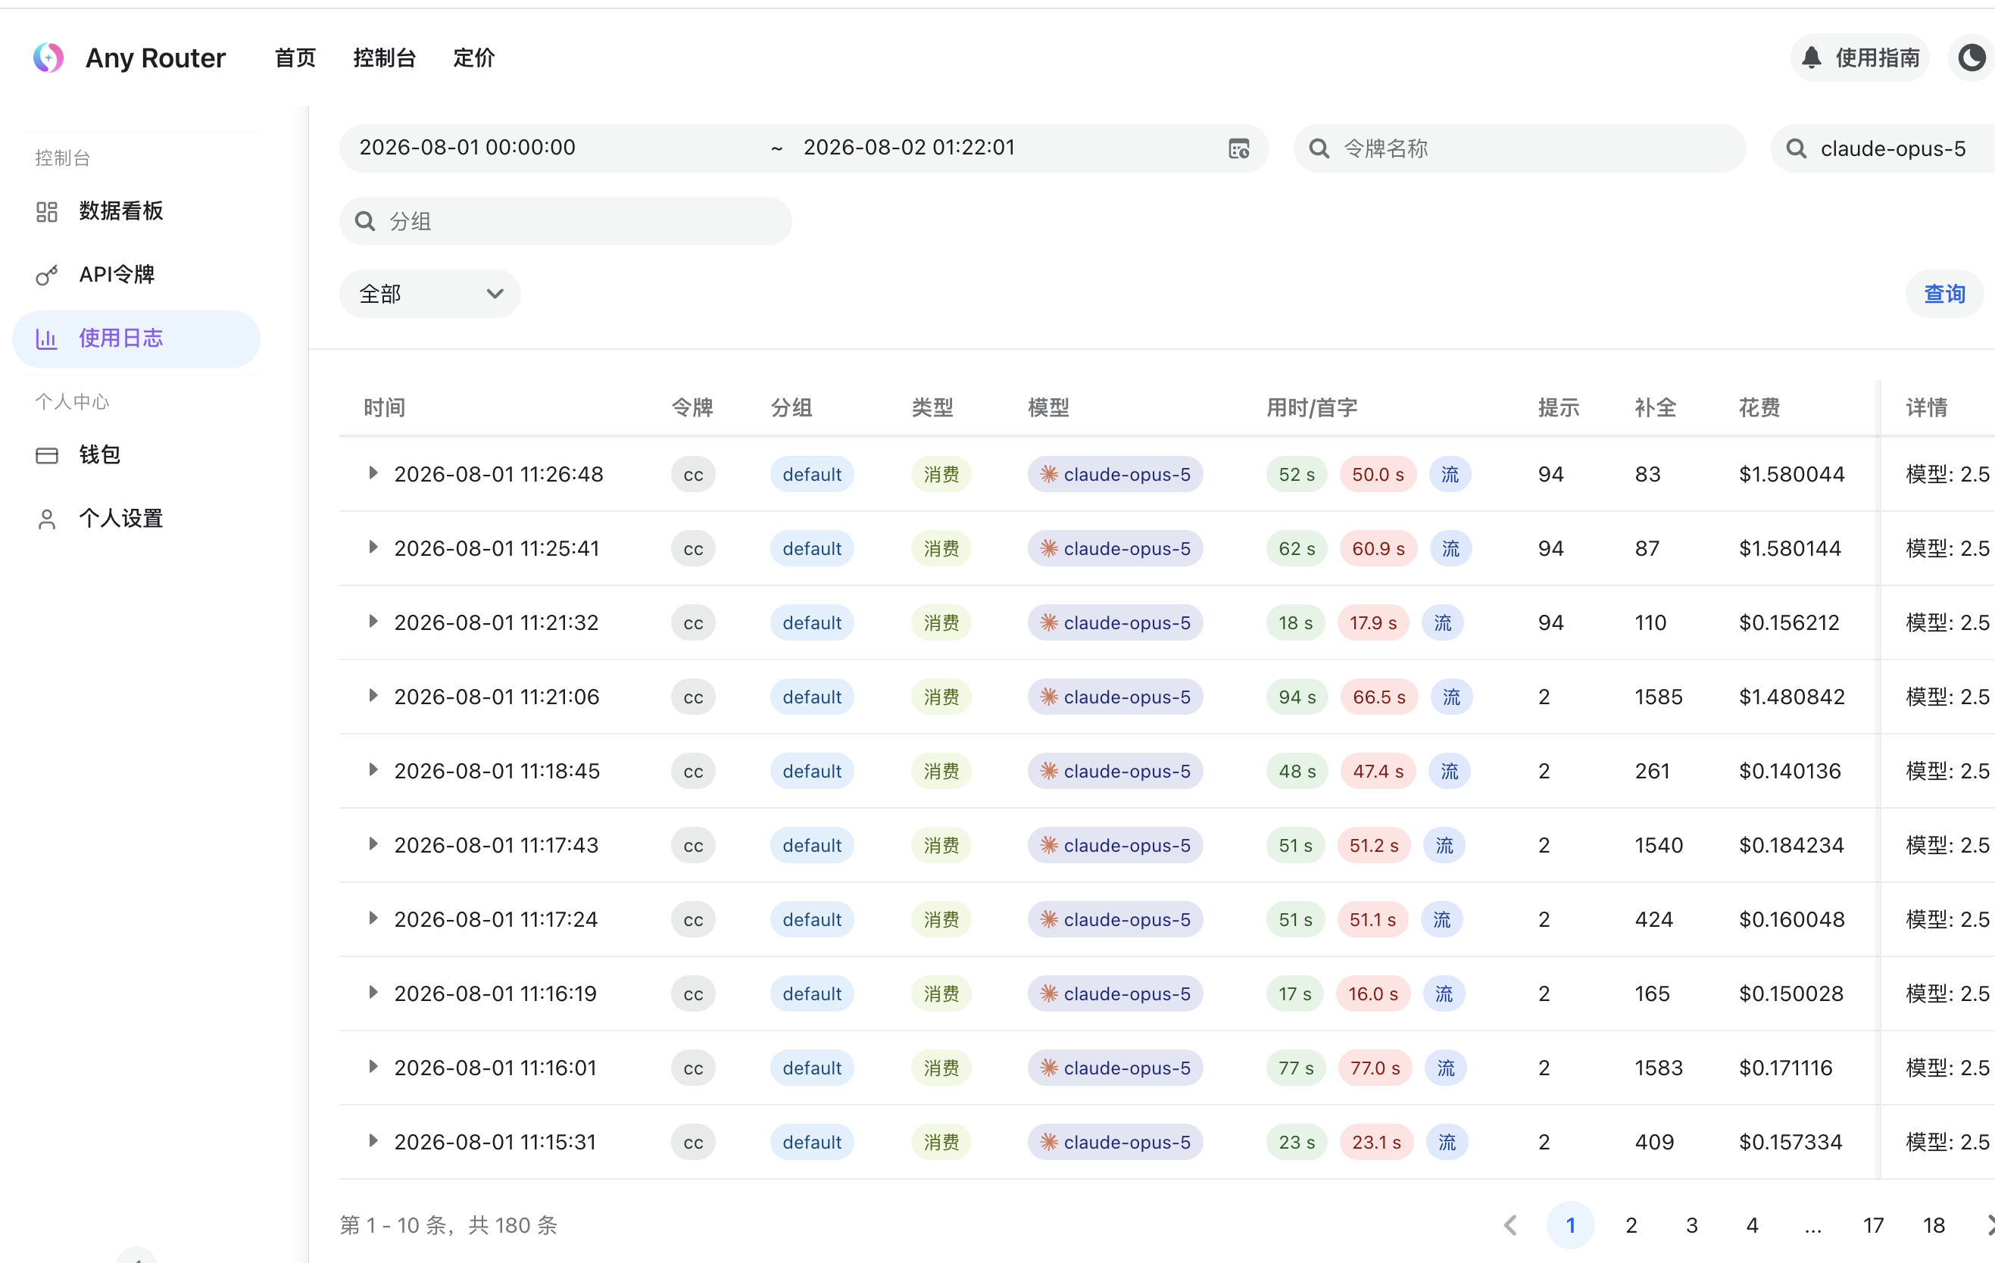Click the pagination ellipsis to jump pages
The width and height of the screenshot is (1995, 1263).
tap(1812, 1227)
